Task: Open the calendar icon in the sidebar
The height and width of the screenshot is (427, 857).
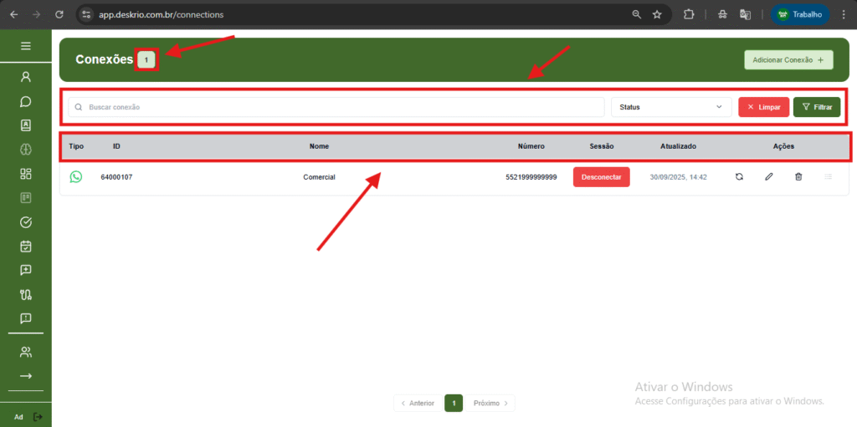Action: (26, 247)
